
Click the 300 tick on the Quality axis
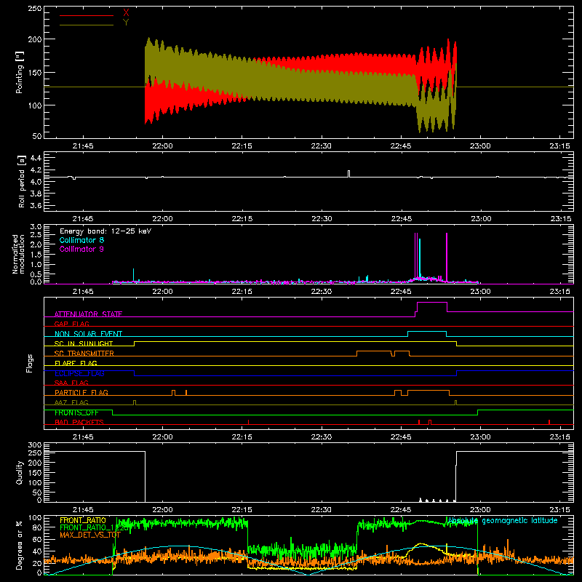(35, 445)
